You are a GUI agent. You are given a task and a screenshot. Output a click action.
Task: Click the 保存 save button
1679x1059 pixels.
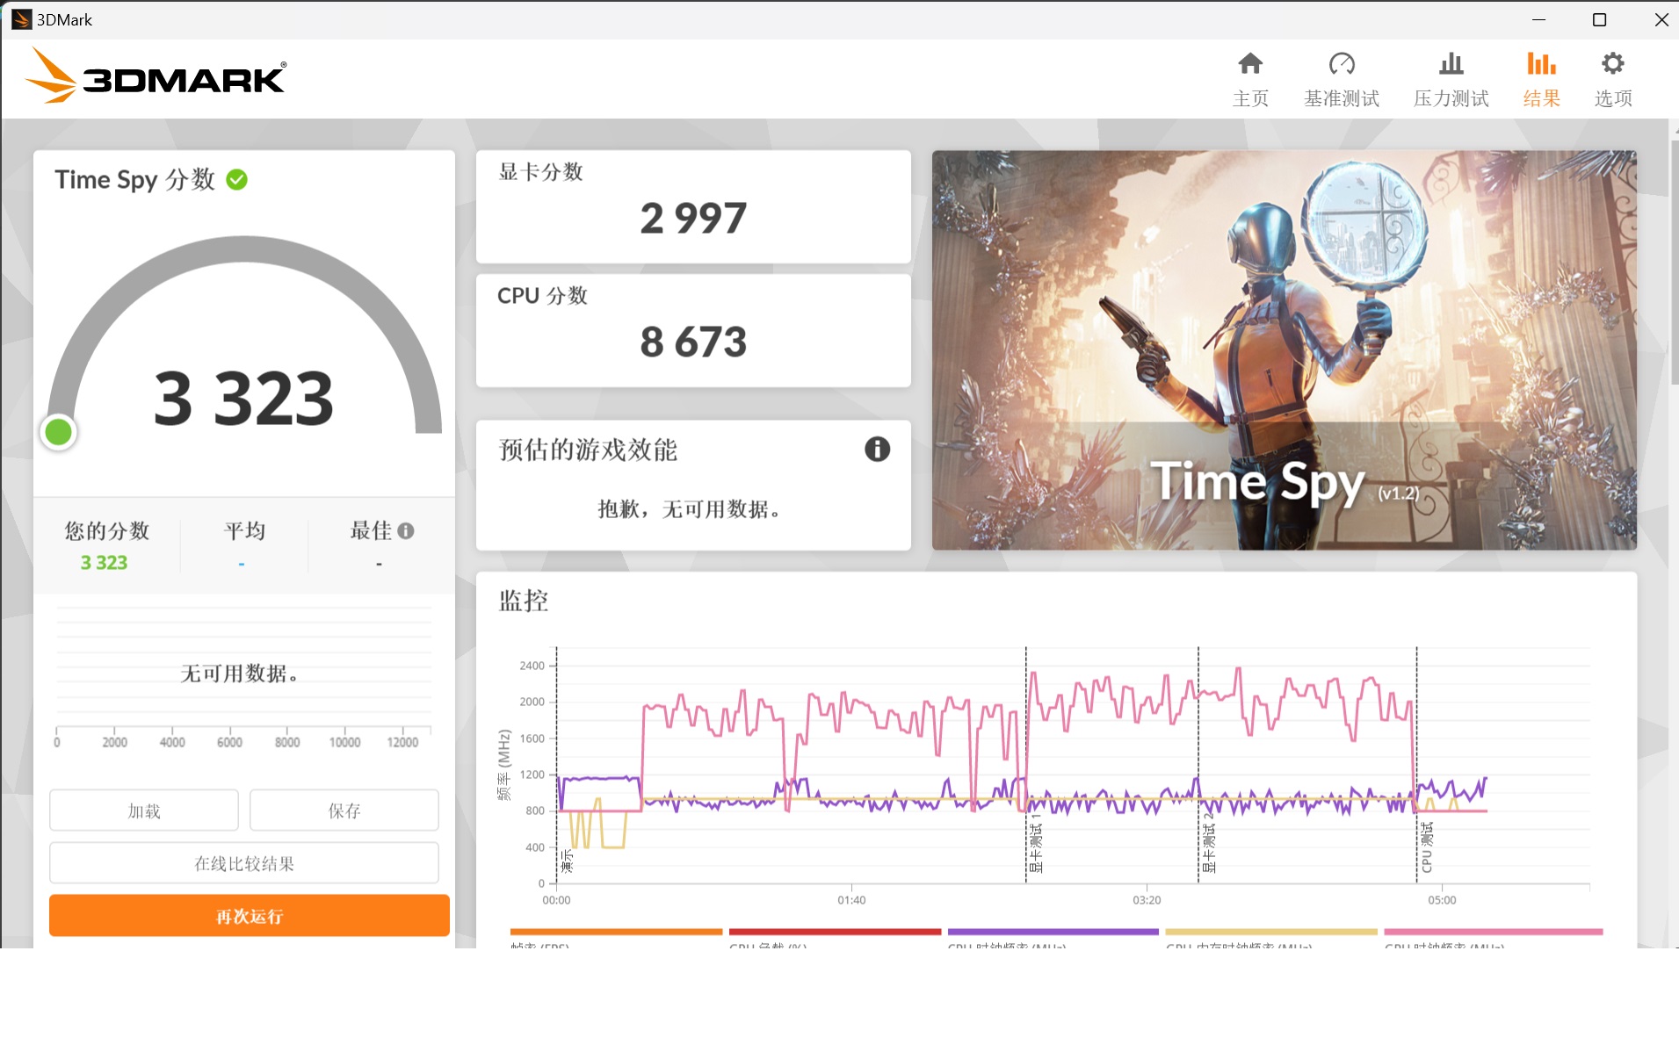344,810
